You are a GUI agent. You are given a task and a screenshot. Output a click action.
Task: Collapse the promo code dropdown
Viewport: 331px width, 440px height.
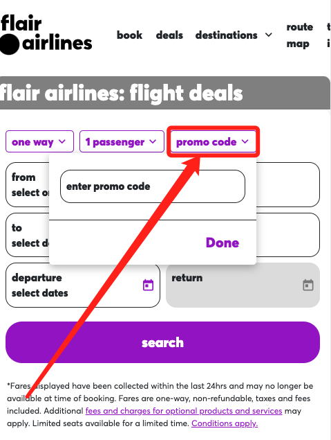tap(214, 141)
